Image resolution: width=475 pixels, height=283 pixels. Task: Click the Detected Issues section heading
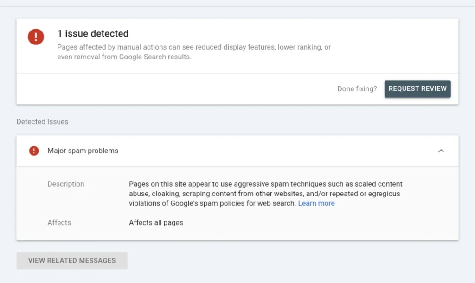[42, 121]
